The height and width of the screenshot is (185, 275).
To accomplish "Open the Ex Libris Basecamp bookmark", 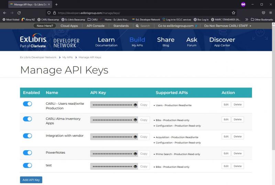I will pos(73,20).
